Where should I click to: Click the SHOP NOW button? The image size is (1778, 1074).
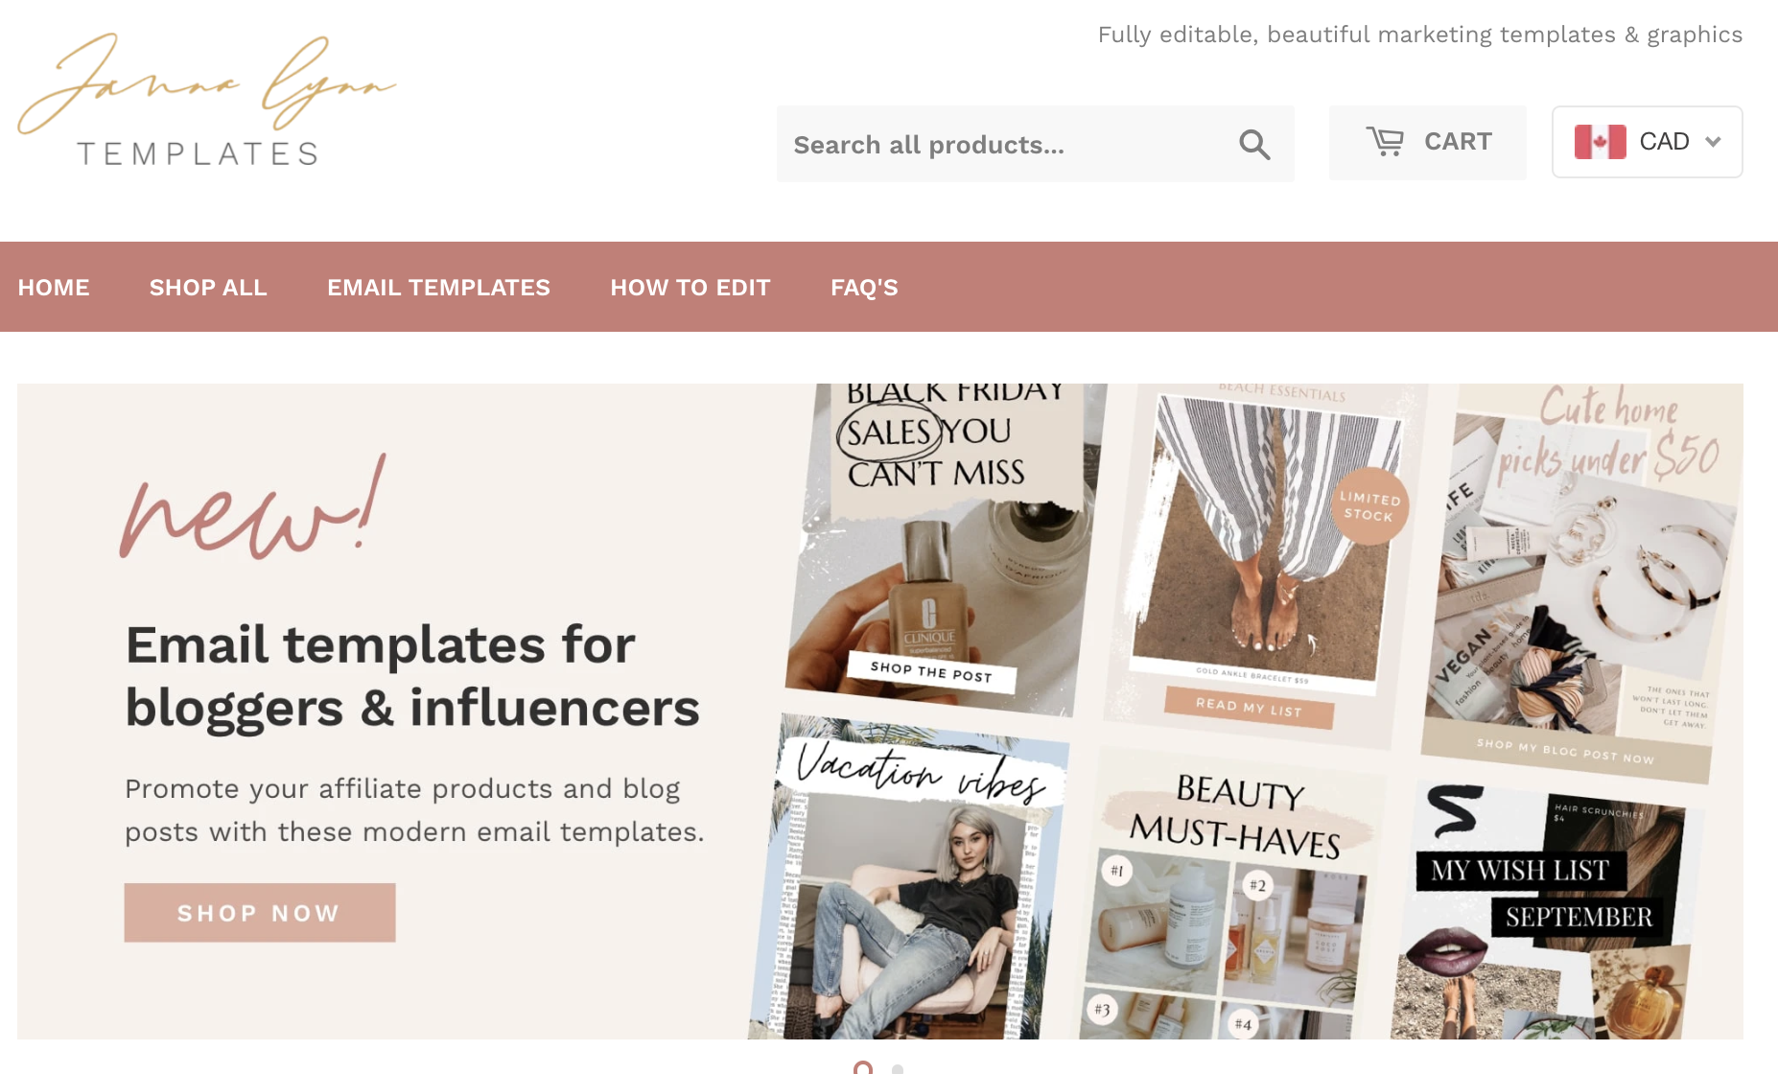click(x=260, y=913)
